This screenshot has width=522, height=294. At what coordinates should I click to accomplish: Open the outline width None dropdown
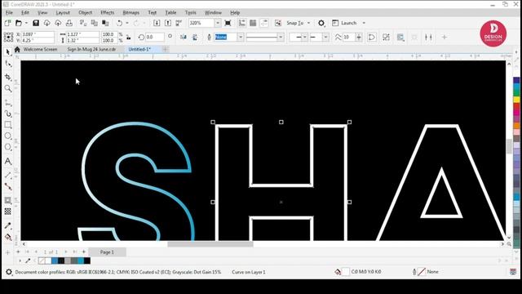click(x=241, y=37)
